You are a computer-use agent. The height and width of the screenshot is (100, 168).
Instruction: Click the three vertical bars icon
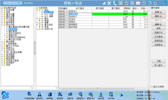132,3
